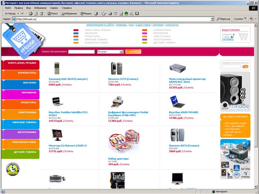Open the Media (Медиа) toolbar button
Screen dimensions: 259x194
[85, 14]
